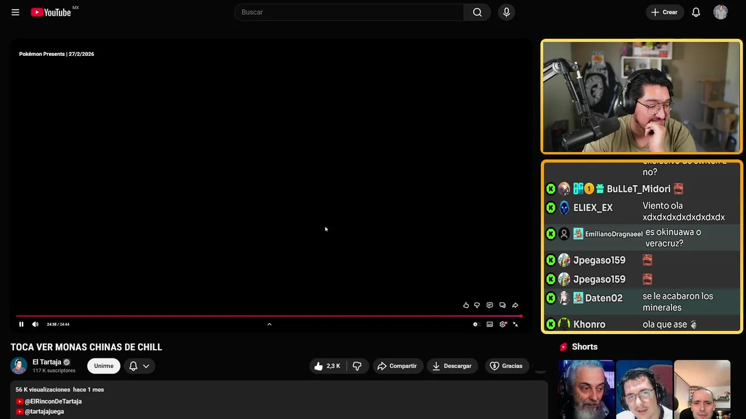The image size is (746, 419).
Task: Click the message 'es okinuawa o veracruz?'
Action: click(x=673, y=237)
